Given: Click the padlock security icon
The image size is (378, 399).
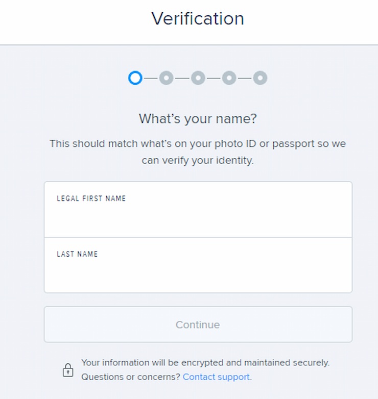Looking at the screenshot, I should point(68,370).
